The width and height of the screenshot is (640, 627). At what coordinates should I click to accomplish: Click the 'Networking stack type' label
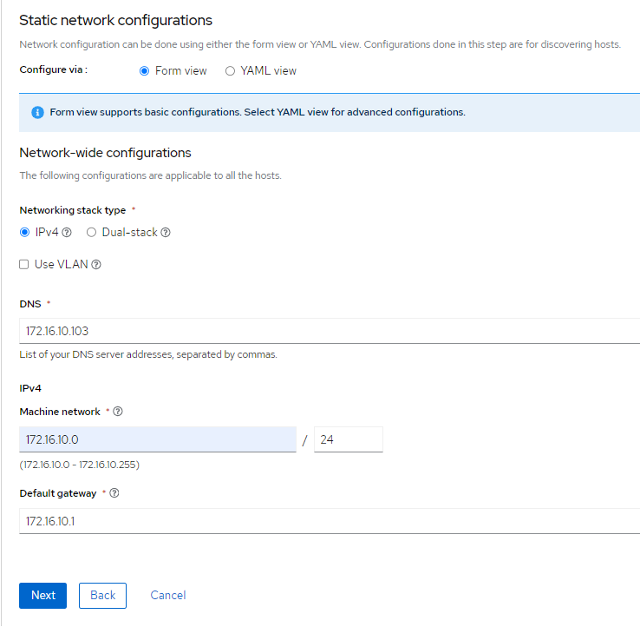pos(73,210)
